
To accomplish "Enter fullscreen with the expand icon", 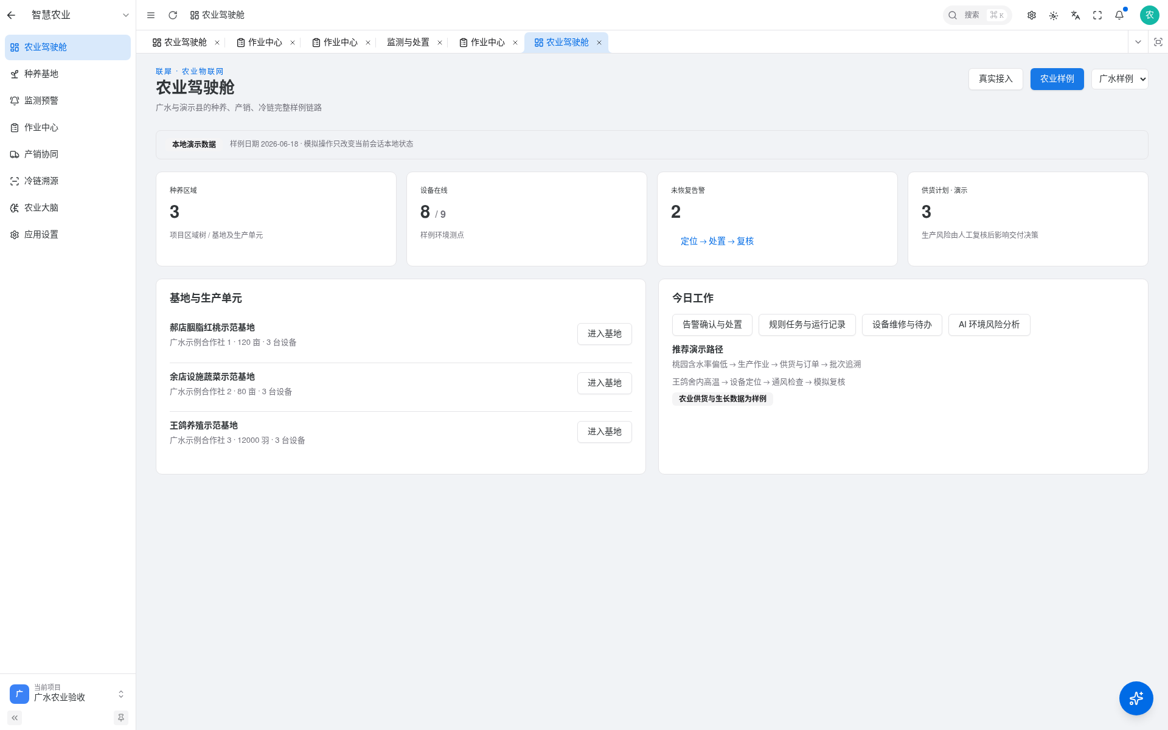I will coord(1097,15).
